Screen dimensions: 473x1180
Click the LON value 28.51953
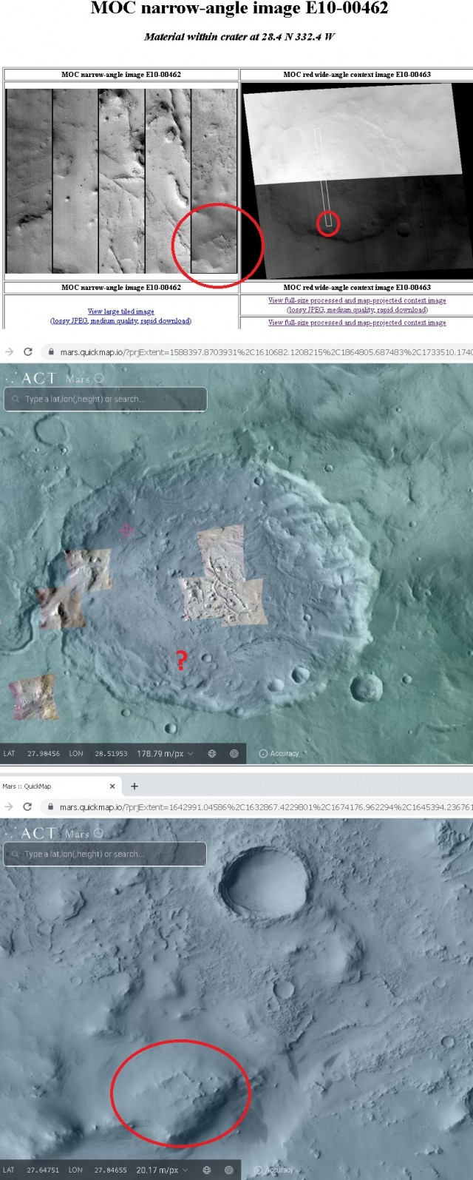point(111,754)
